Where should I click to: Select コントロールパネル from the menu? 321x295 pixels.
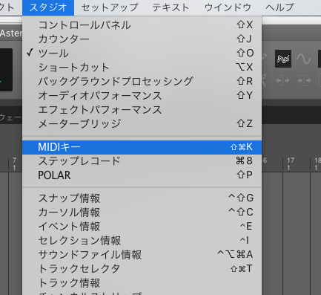(x=142, y=25)
